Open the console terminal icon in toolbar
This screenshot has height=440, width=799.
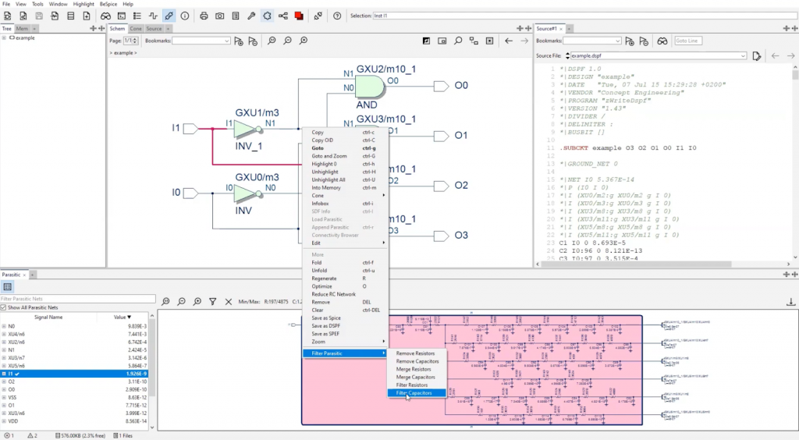[x=121, y=16]
